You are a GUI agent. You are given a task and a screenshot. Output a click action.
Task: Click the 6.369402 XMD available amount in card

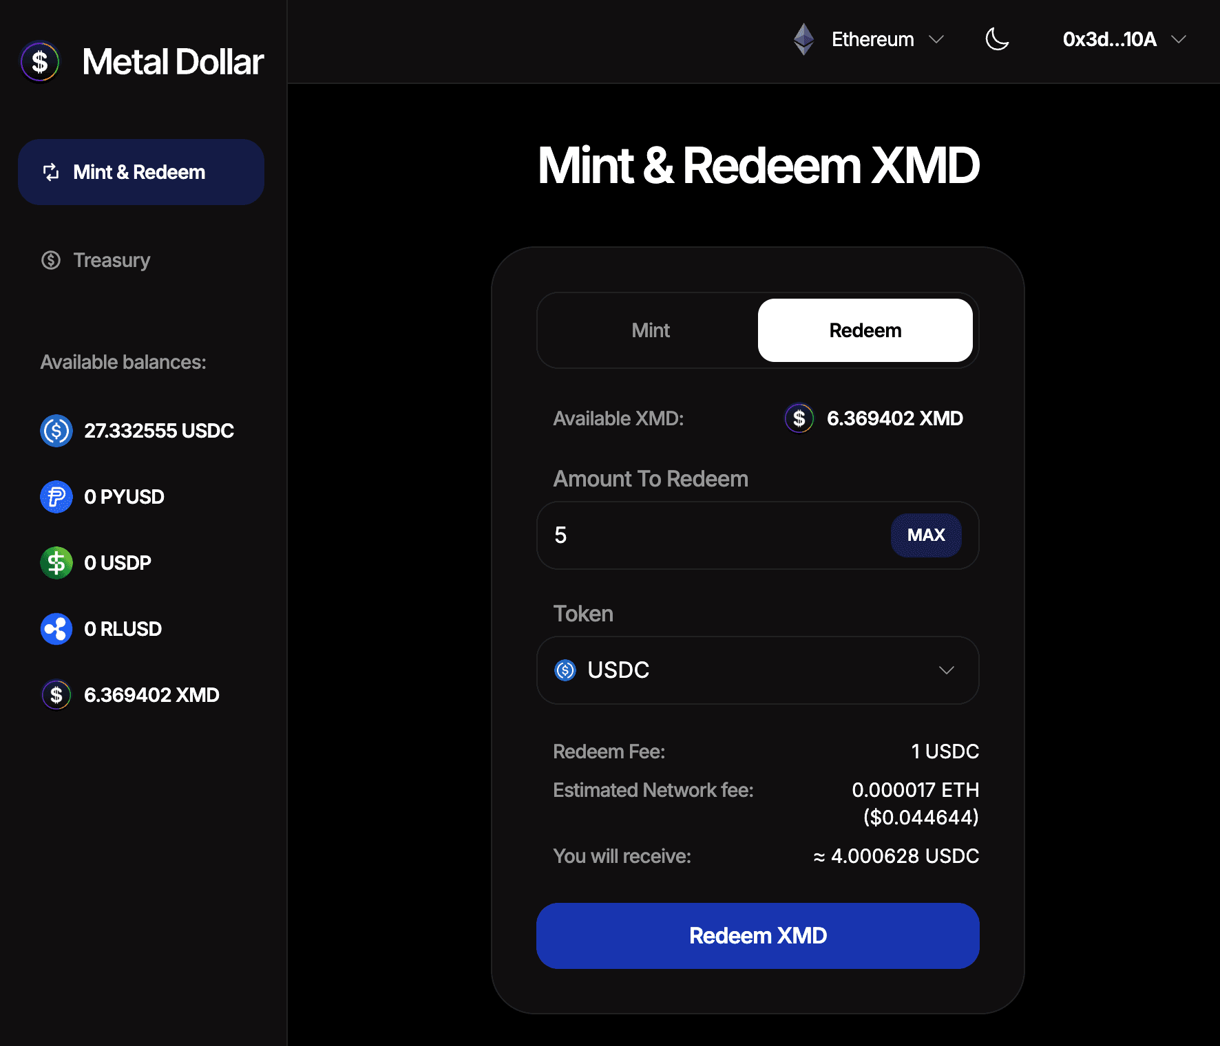895,418
